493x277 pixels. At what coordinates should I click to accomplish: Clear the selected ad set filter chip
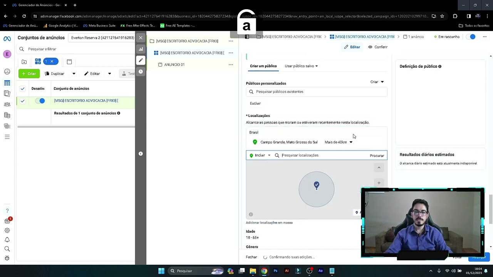click(x=52, y=62)
